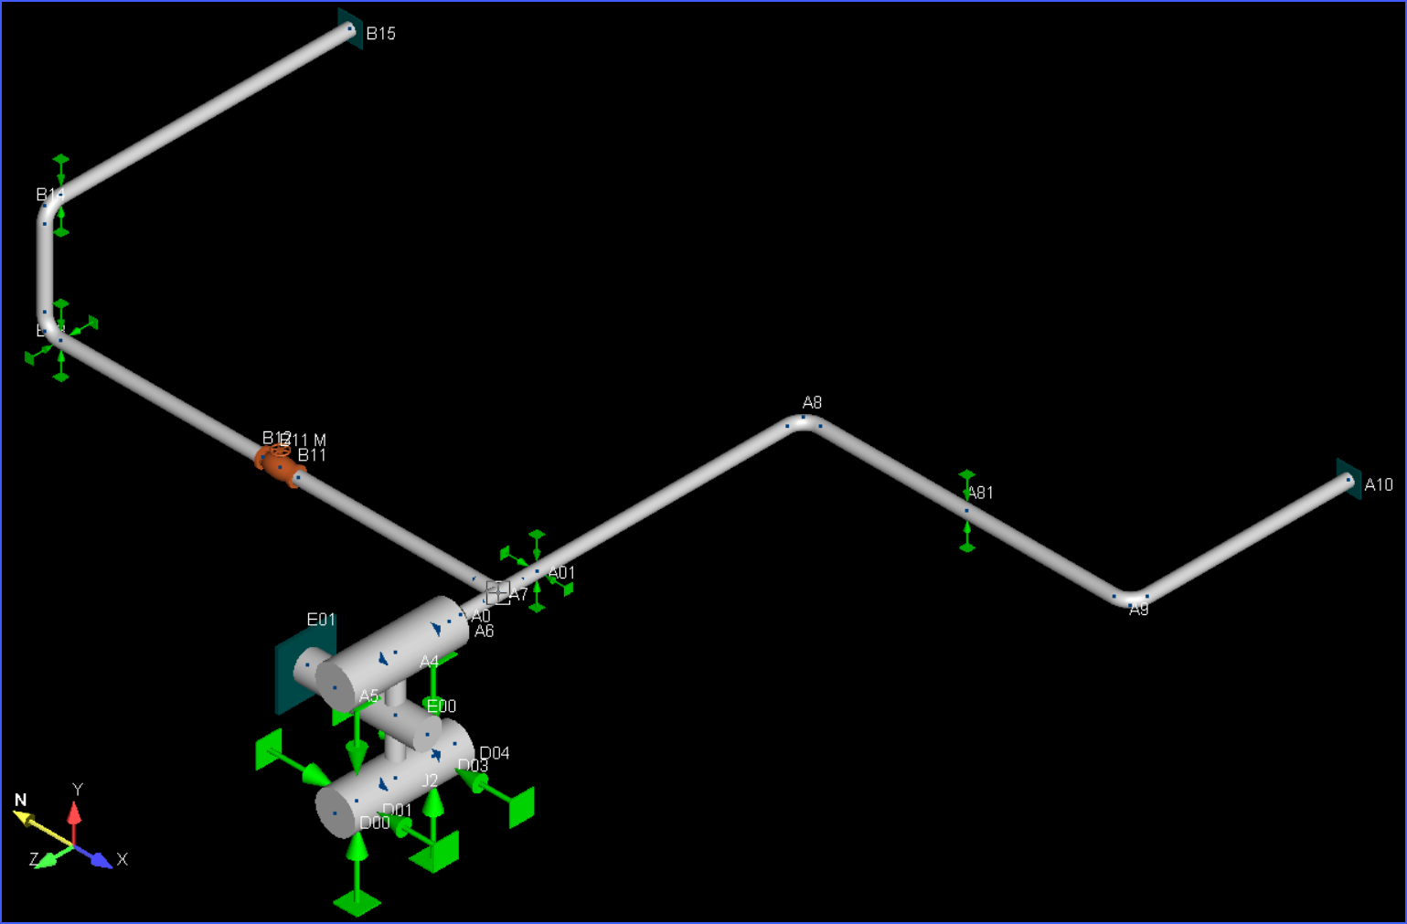Select the pipe elbow at node A8
Viewport: 1407px width, 924px height.
pos(804,422)
